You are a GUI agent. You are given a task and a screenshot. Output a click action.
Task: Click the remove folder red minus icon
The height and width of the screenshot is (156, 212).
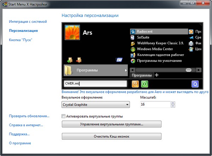[79, 60]
